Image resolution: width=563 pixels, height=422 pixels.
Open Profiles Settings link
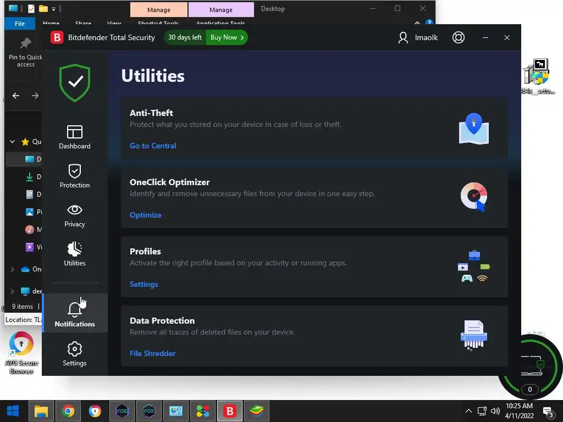click(x=143, y=284)
